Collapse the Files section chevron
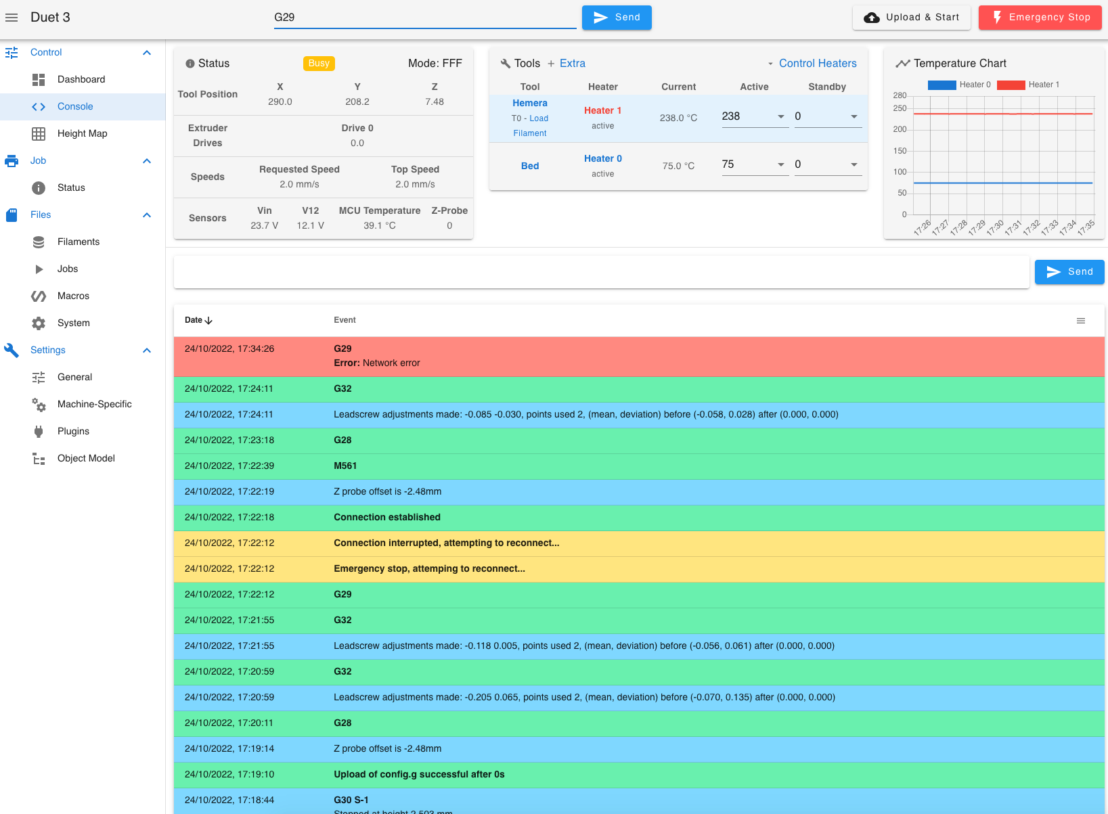1108x814 pixels. (147, 214)
